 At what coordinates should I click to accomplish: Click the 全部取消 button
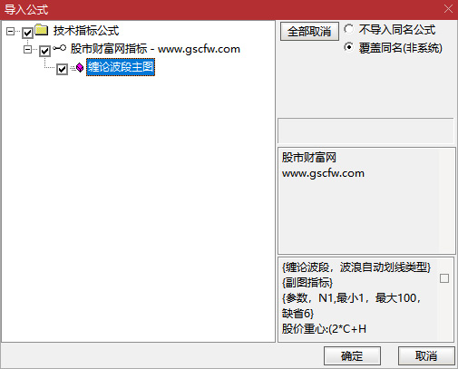pyautogui.click(x=309, y=31)
